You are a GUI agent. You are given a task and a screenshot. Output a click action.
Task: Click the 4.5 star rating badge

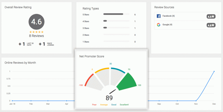click(x=211, y=17)
